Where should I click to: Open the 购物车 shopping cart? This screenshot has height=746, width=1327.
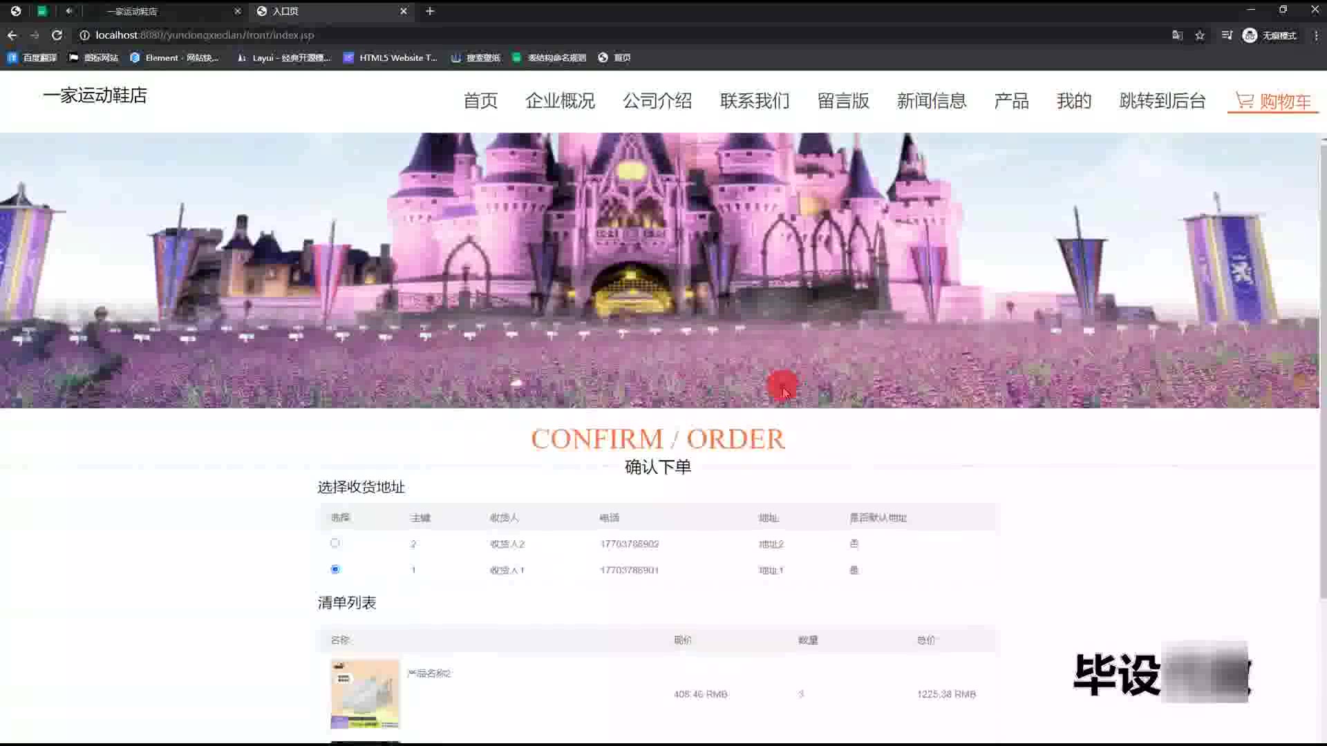(1273, 102)
